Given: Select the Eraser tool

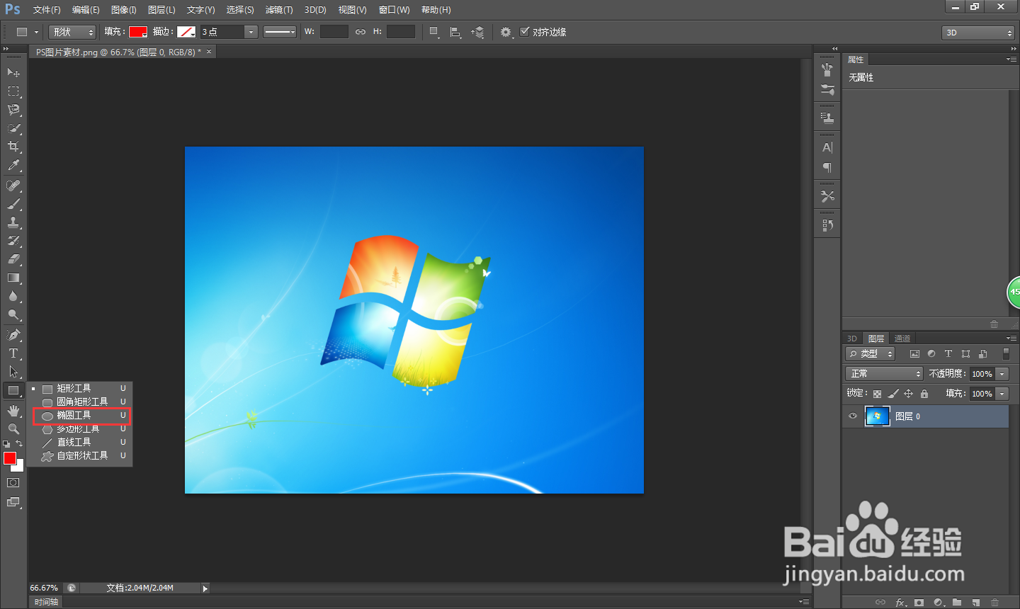Looking at the screenshot, I should 13,259.
